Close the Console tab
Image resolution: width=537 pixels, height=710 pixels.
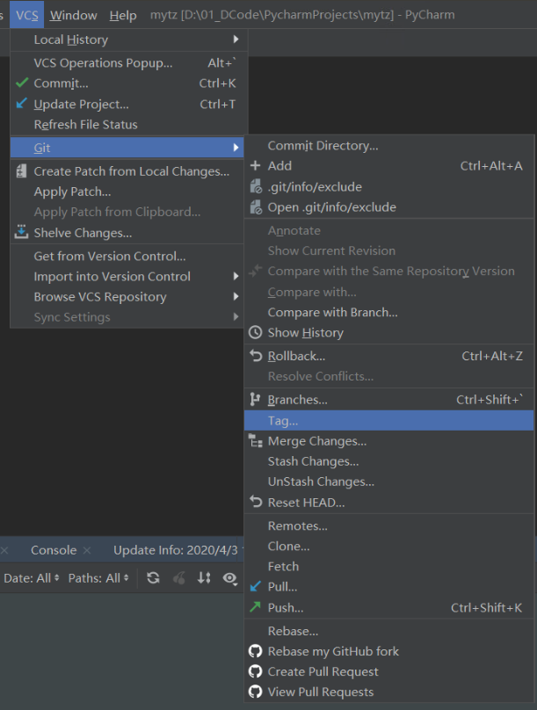coord(87,551)
